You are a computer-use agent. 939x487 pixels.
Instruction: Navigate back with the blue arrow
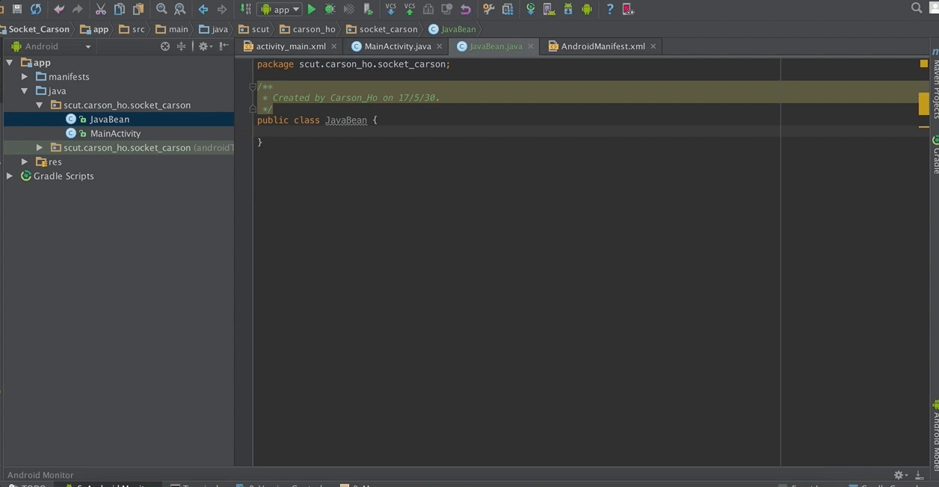coord(203,9)
